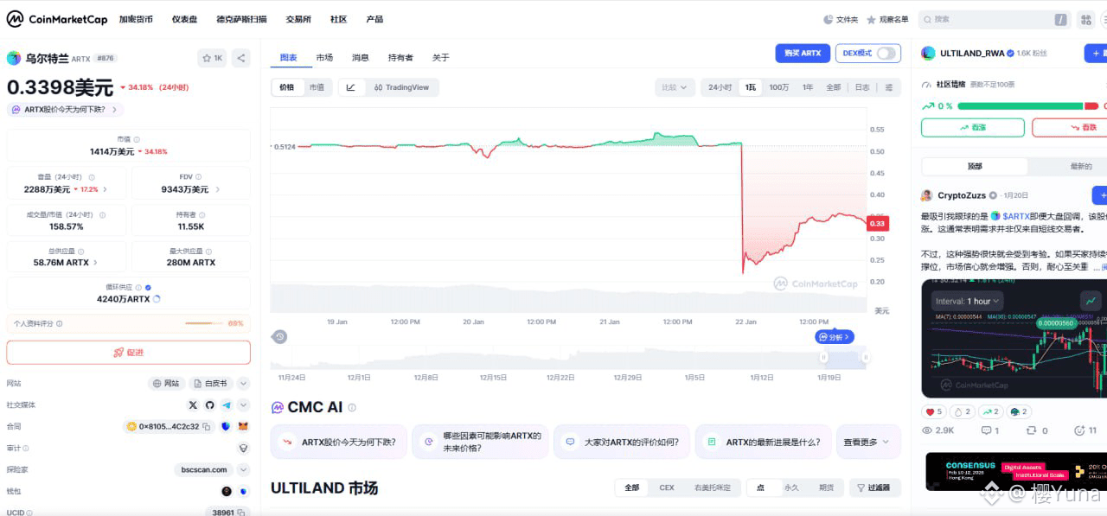Open Interval: 1 hour dropdown
Image resolution: width=1107 pixels, height=516 pixels.
[x=968, y=301]
